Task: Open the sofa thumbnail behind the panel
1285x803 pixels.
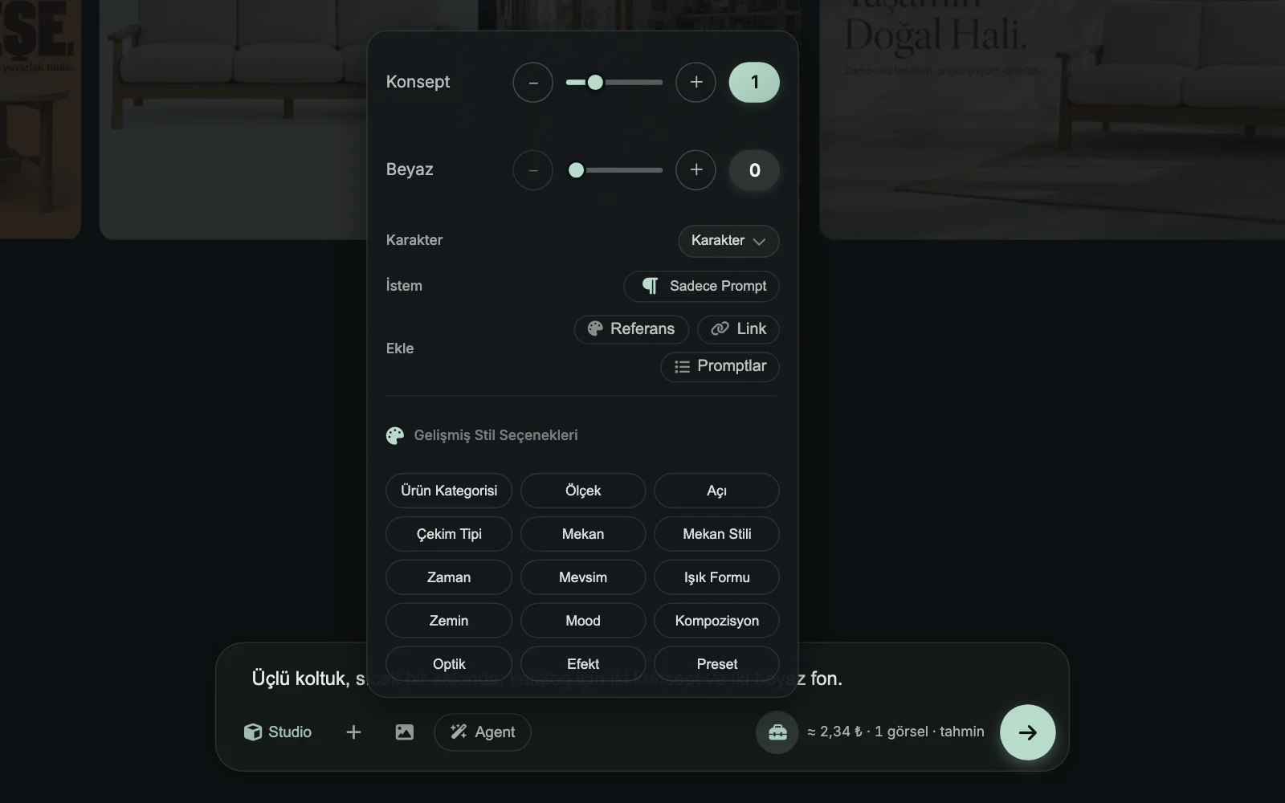Action: 233,119
